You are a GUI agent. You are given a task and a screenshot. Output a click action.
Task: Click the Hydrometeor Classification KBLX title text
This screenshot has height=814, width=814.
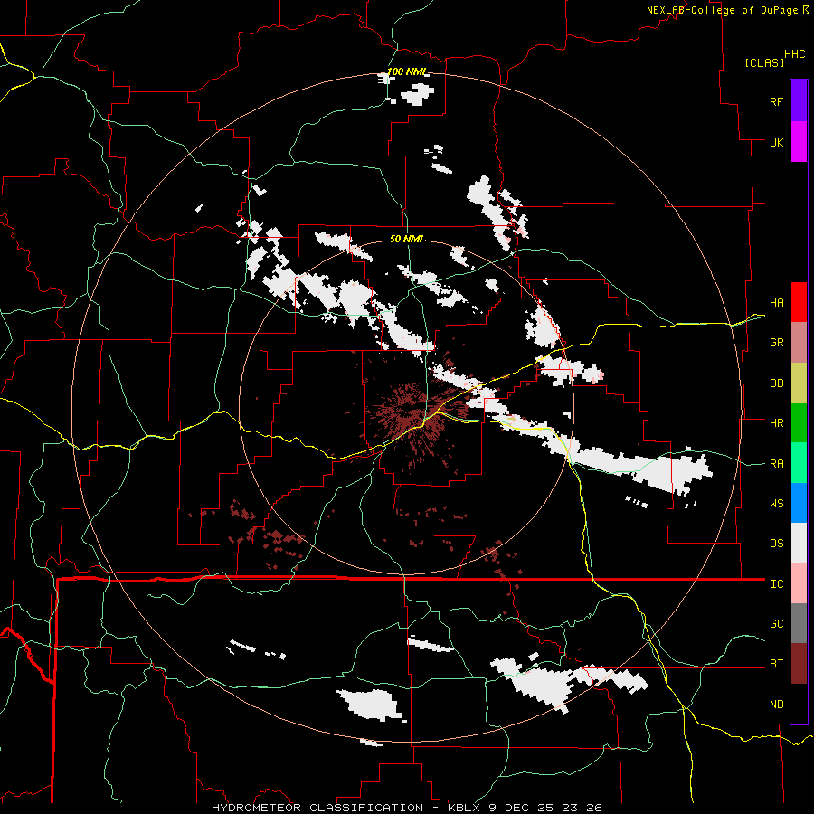click(x=406, y=808)
